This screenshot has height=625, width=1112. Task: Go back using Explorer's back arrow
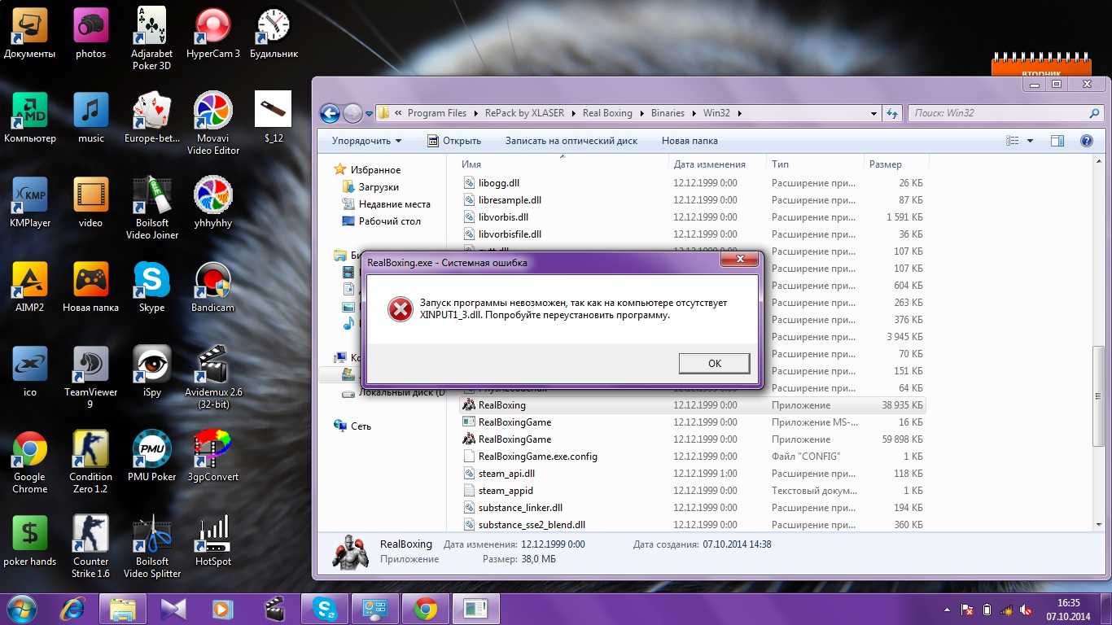(330, 113)
